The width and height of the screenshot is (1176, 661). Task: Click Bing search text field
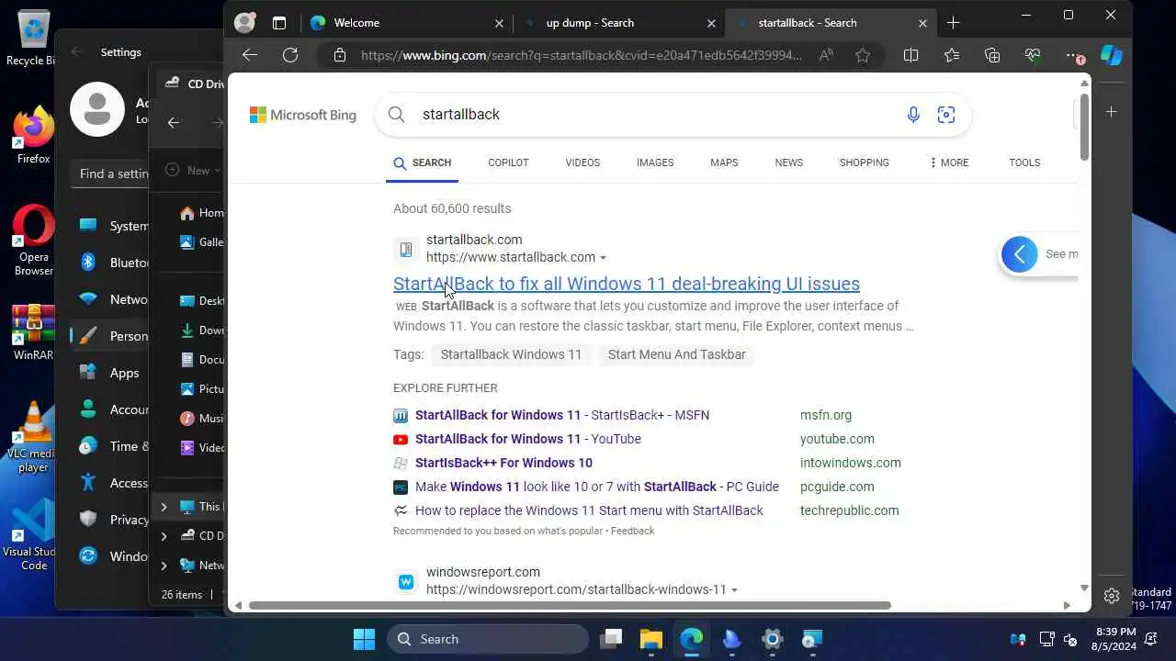point(657,115)
